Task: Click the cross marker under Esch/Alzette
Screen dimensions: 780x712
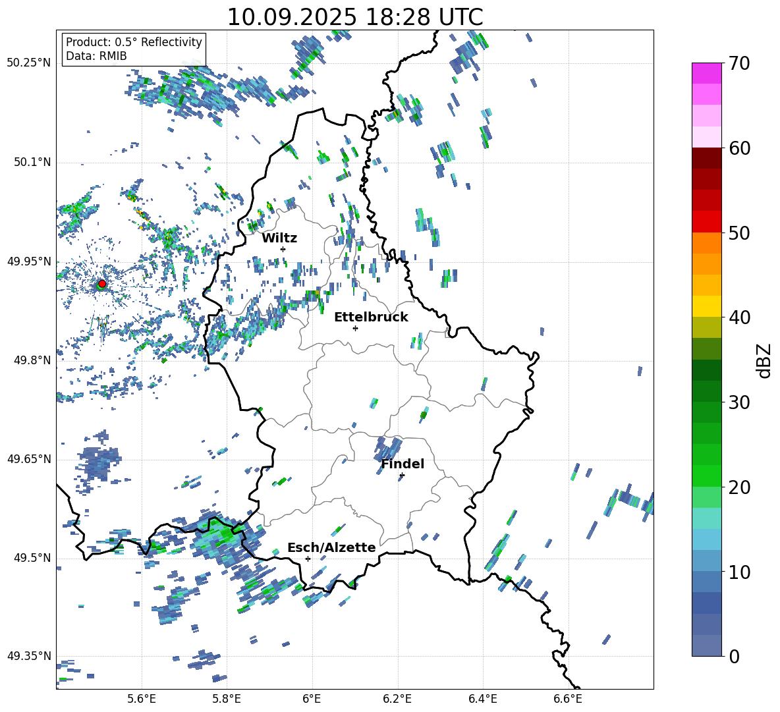Action: point(308,559)
